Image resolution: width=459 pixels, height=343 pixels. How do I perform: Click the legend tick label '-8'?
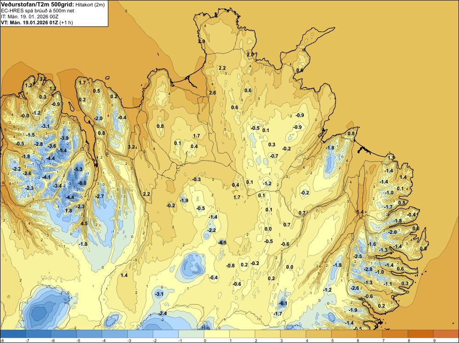click(2, 340)
